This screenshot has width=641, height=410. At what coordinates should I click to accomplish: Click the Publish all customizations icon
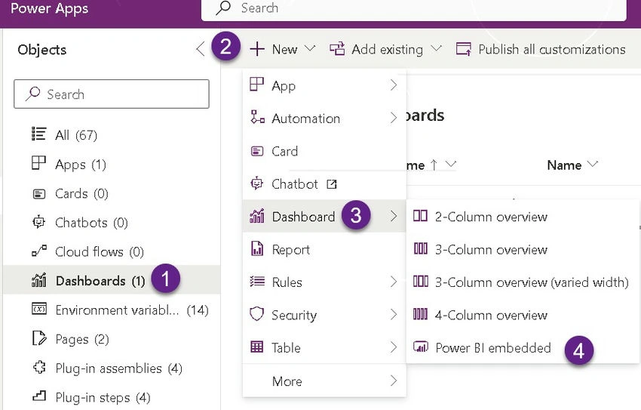[464, 49]
